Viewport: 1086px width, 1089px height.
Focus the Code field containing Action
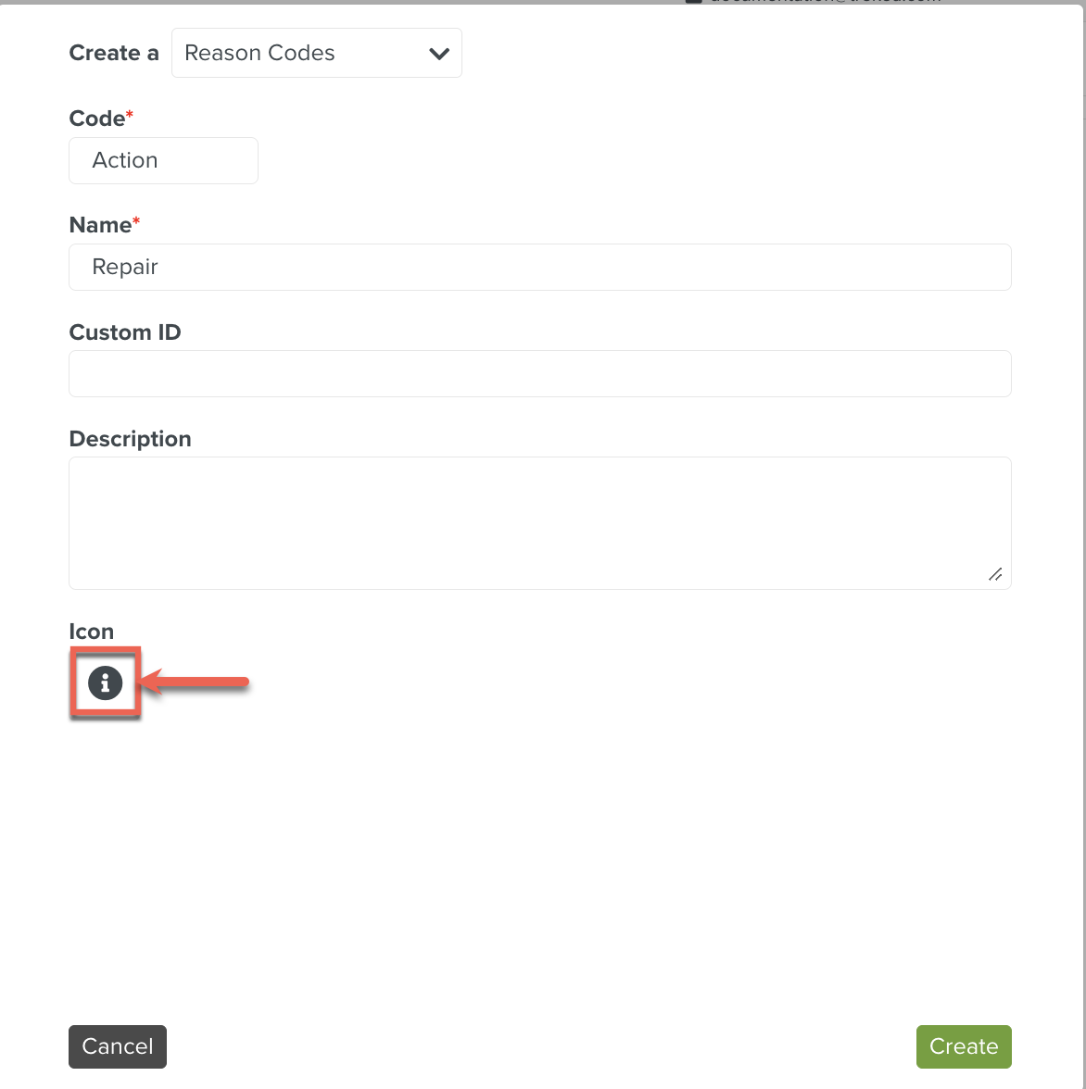pyautogui.click(x=163, y=161)
